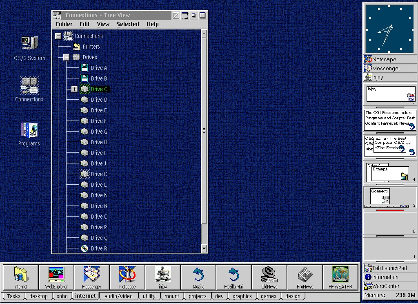Collapse the Connections root node
The image size is (418, 304).
[x=58, y=36]
